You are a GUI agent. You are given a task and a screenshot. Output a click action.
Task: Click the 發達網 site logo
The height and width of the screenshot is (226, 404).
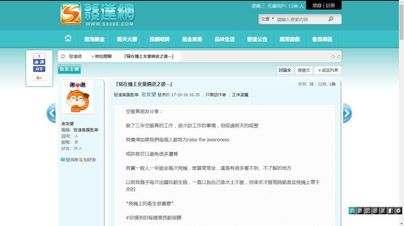coord(97,15)
